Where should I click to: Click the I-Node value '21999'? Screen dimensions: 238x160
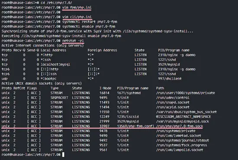[104, 122]
